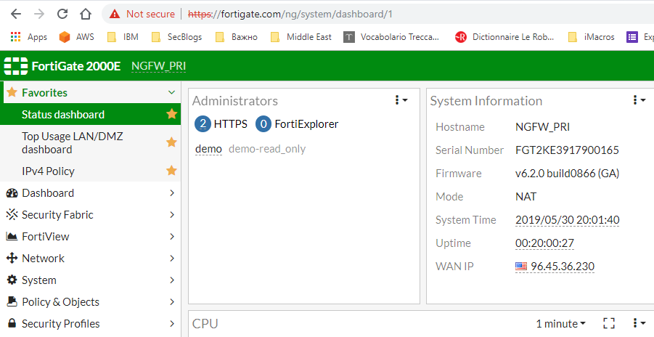Open the Dashboard menu item
The height and width of the screenshot is (337, 654).
(90, 193)
